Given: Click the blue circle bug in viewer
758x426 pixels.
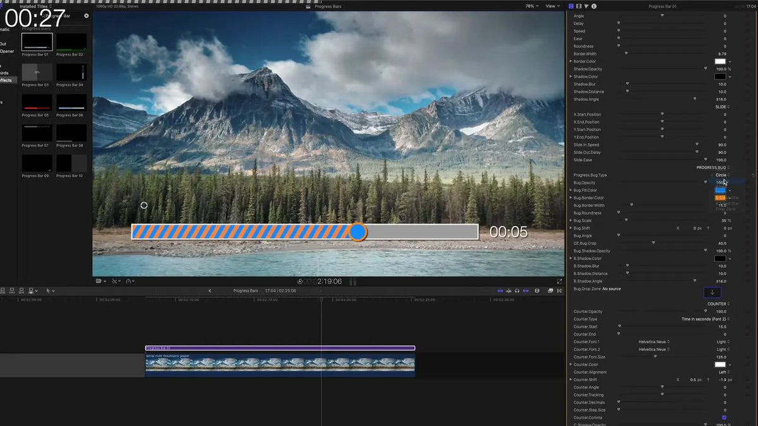Looking at the screenshot, I should point(358,232).
